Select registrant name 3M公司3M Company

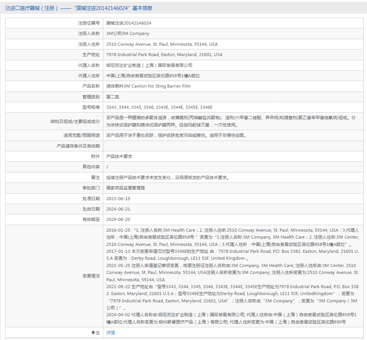point(128,33)
